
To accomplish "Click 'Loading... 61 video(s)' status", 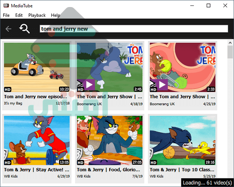I will tap(207, 183).
